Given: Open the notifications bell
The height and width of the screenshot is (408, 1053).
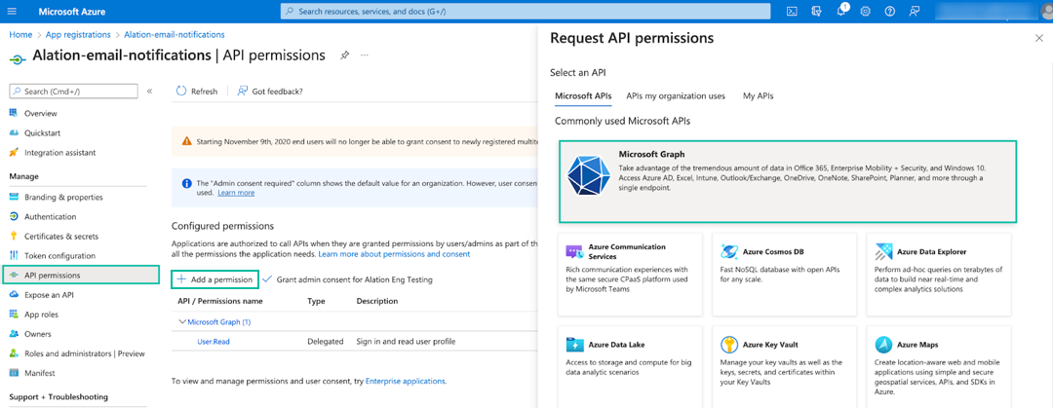Looking at the screenshot, I should coord(840,12).
